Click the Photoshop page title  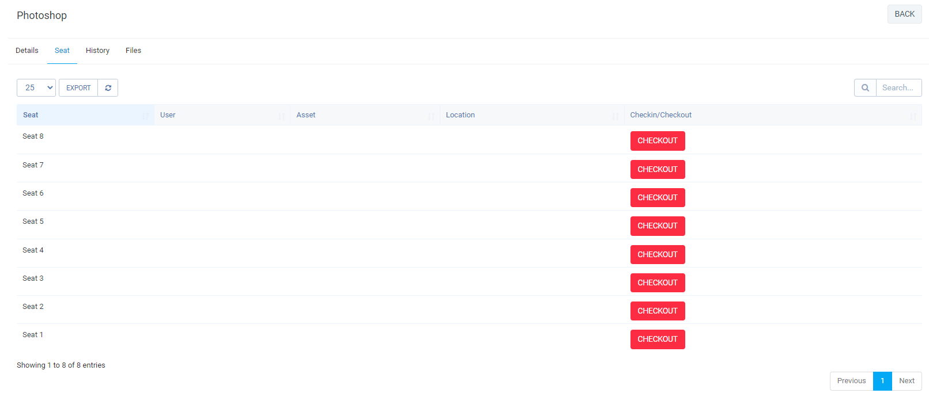41,16
